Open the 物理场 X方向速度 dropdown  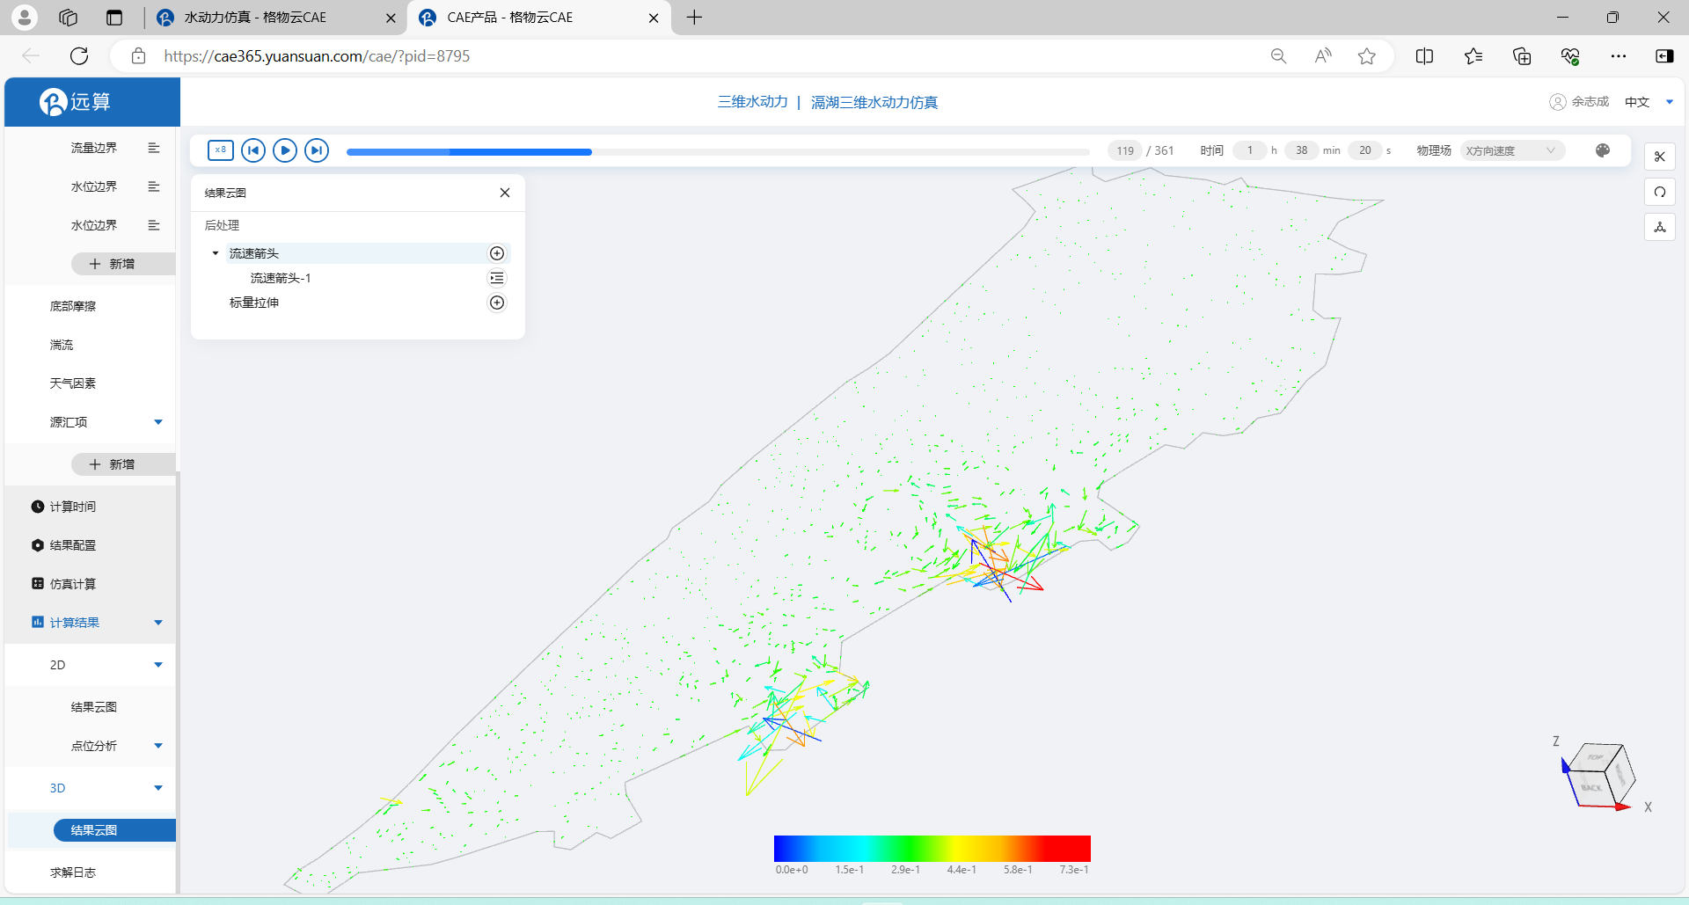click(x=1512, y=150)
